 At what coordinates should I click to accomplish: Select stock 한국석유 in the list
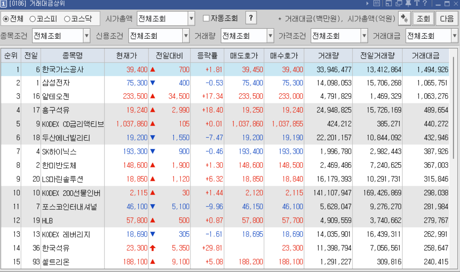coord(56,248)
